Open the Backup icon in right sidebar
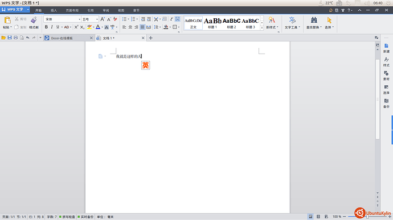The image size is (393, 220). coord(386,101)
